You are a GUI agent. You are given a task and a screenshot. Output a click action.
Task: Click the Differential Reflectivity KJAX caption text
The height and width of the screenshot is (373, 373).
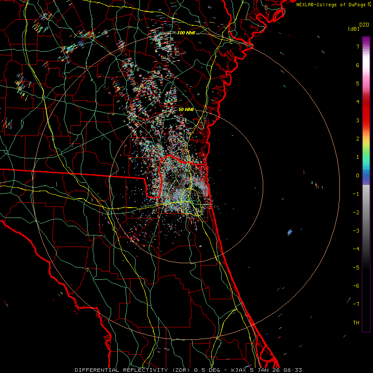point(188,370)
